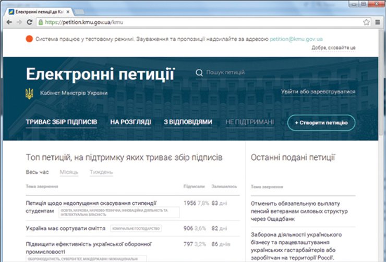This screenshot has height=262, width=386.
Task: Open Україна має сортувати сміття petition
Action: 66,228
